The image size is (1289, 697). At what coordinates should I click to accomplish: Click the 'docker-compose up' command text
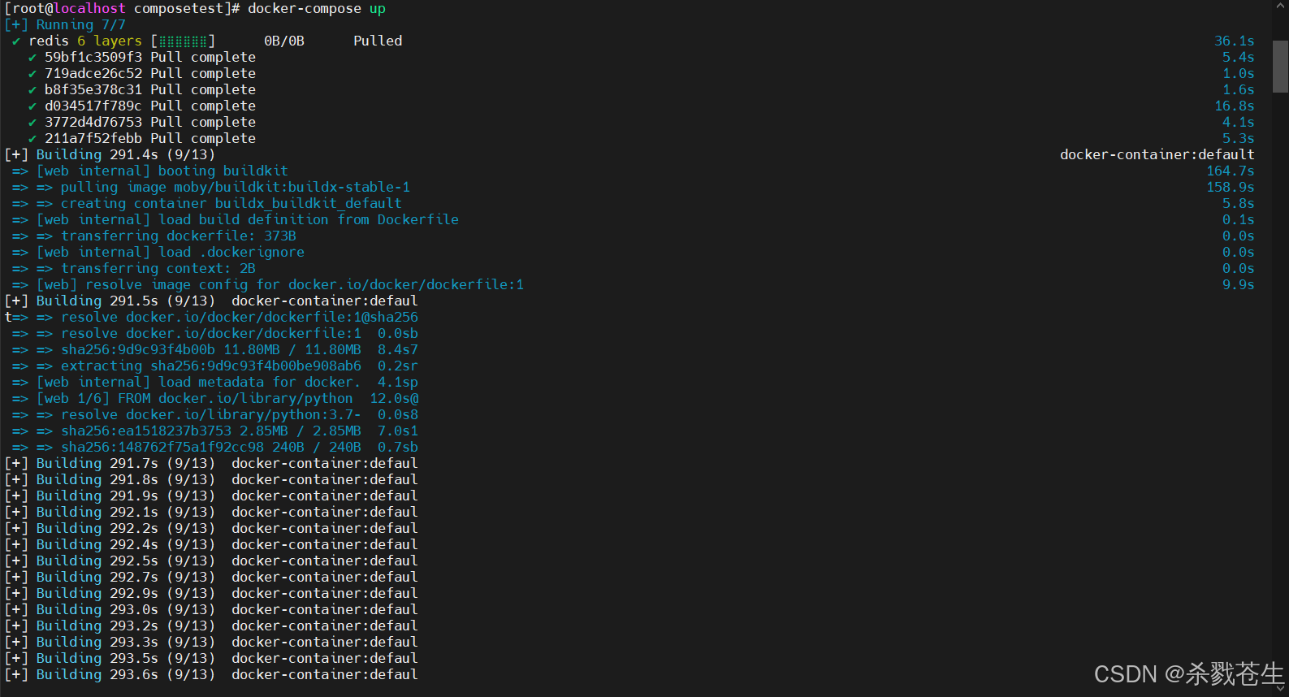pyautogui.click(x=317, y=8)
